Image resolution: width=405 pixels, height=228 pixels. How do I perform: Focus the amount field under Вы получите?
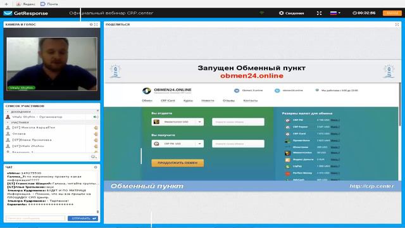238,144
